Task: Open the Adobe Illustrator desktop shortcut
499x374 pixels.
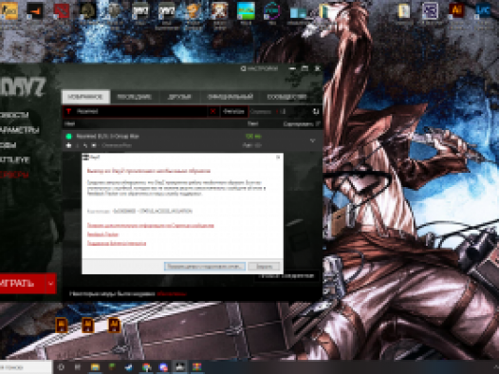Action: point(456,10)
